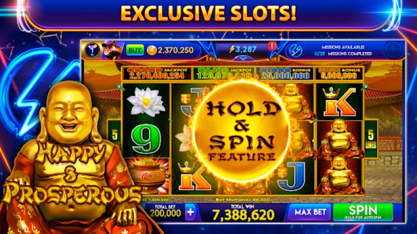Click the lightning bolt energy counter 3,287
417x234 pixels.
(243, 49)
